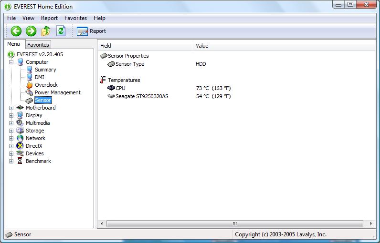Click the Field column header

tap(146, 46)
